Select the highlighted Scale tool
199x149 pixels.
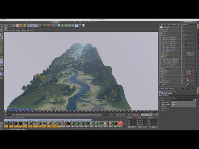coord(17,25)
